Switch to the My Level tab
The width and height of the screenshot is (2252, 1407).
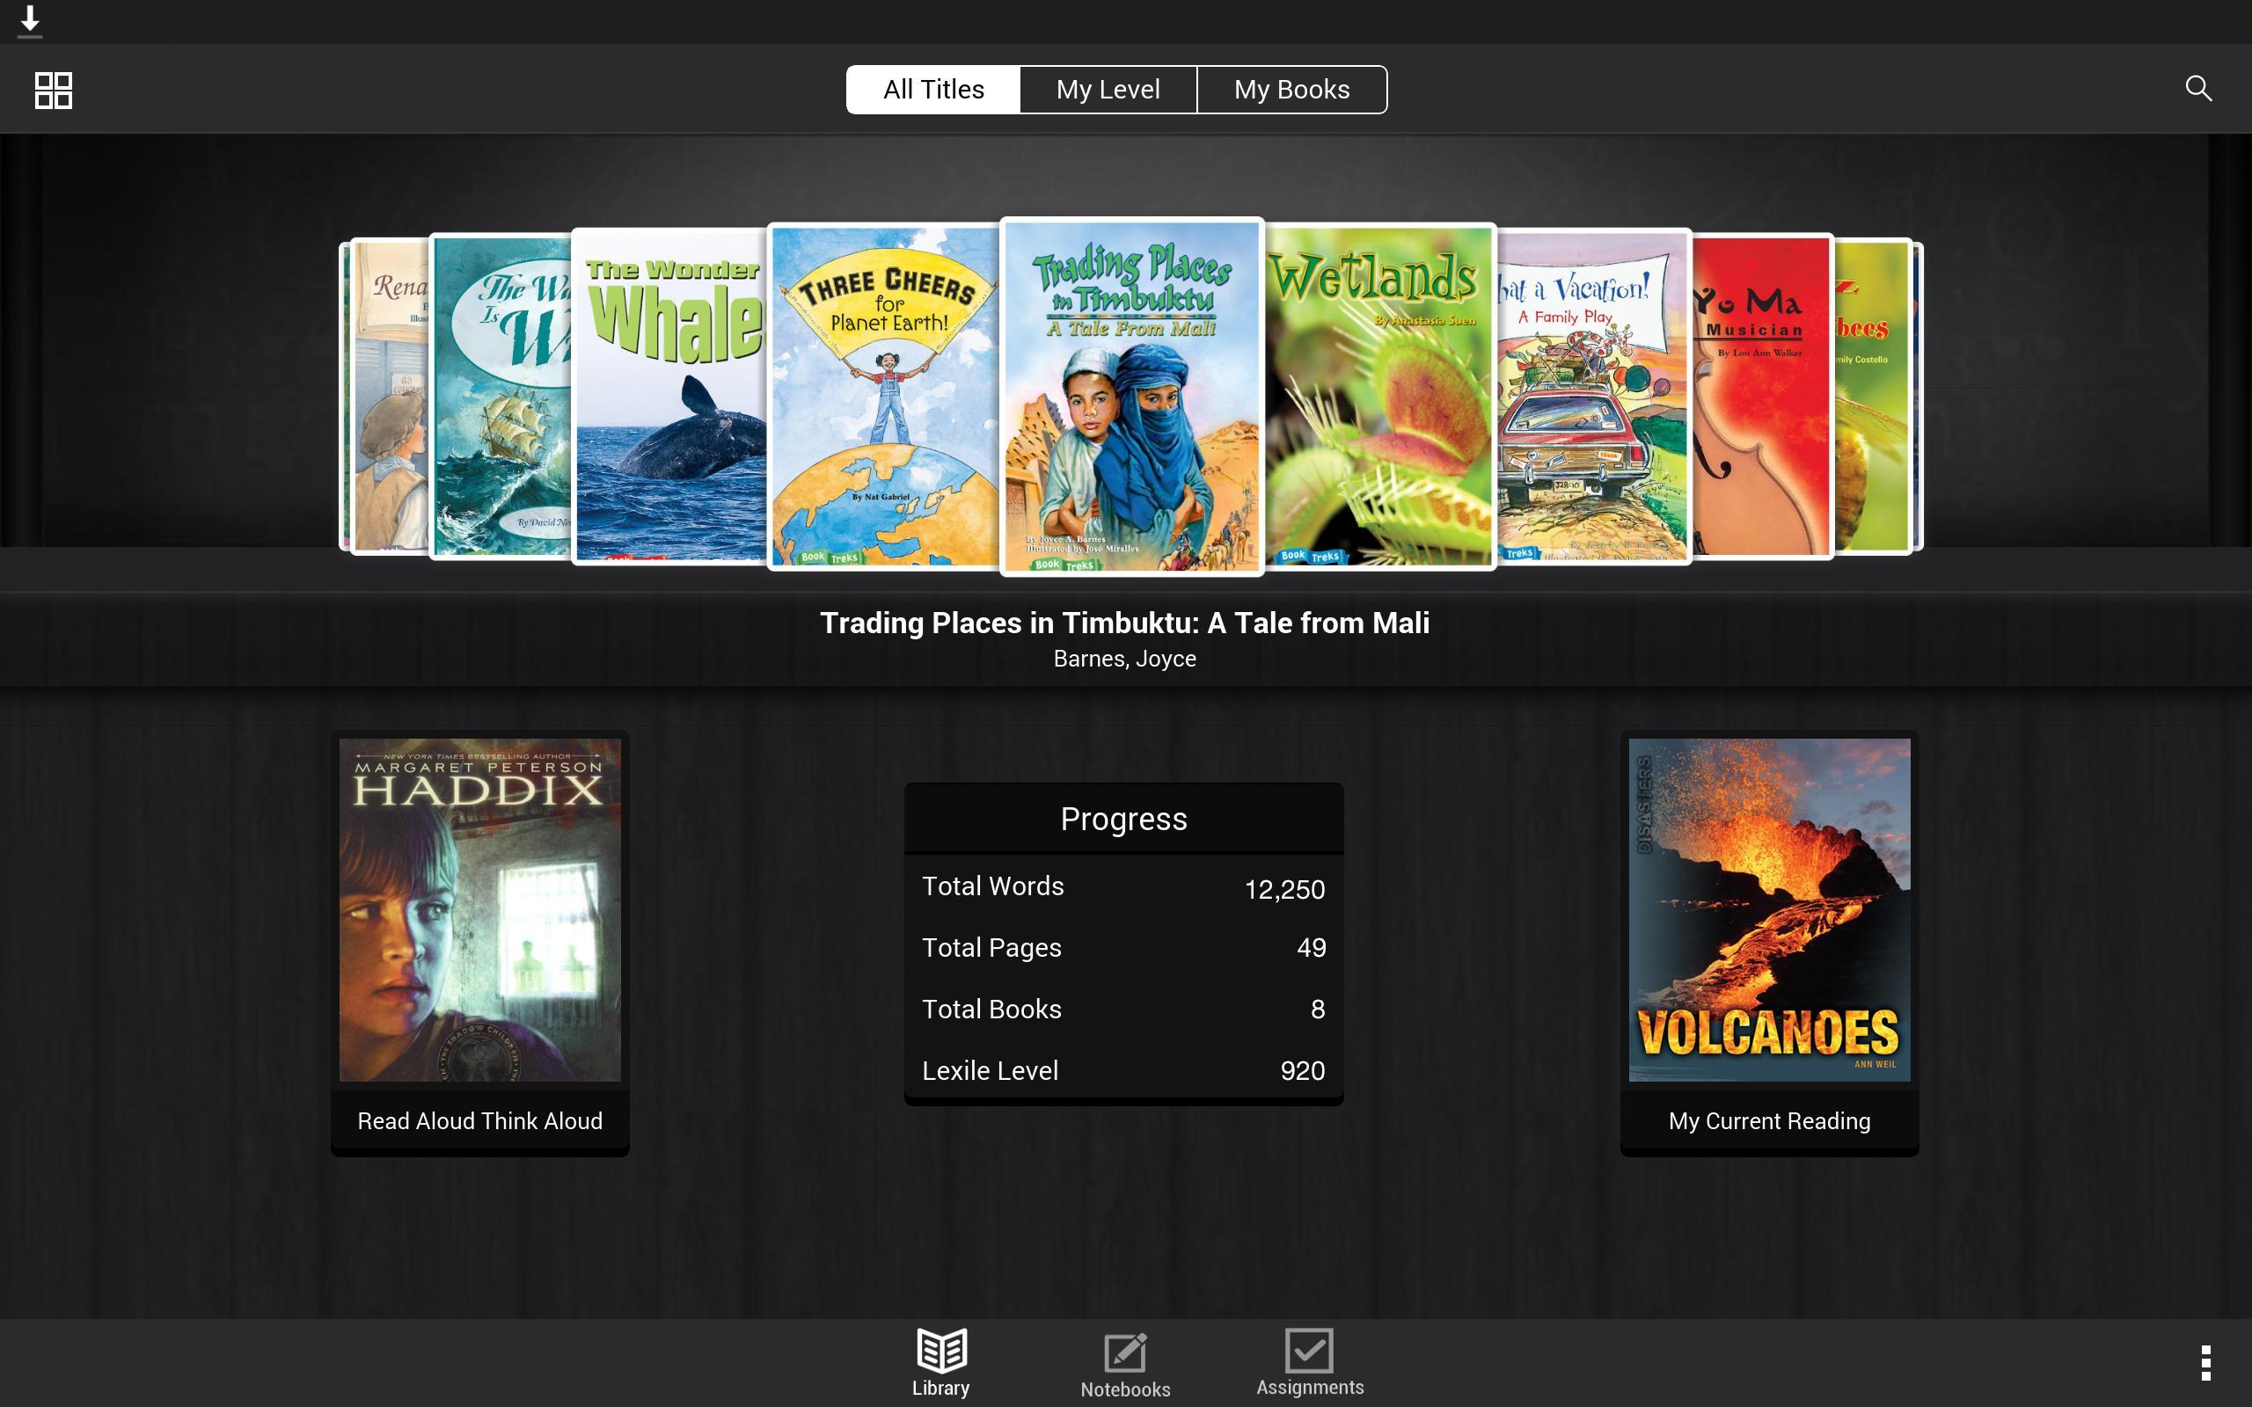pos(1108,90)
